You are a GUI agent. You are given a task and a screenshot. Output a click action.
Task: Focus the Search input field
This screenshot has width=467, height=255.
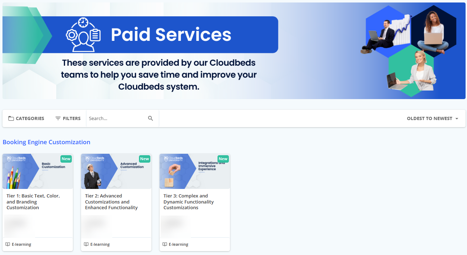[x=117, y=119]
